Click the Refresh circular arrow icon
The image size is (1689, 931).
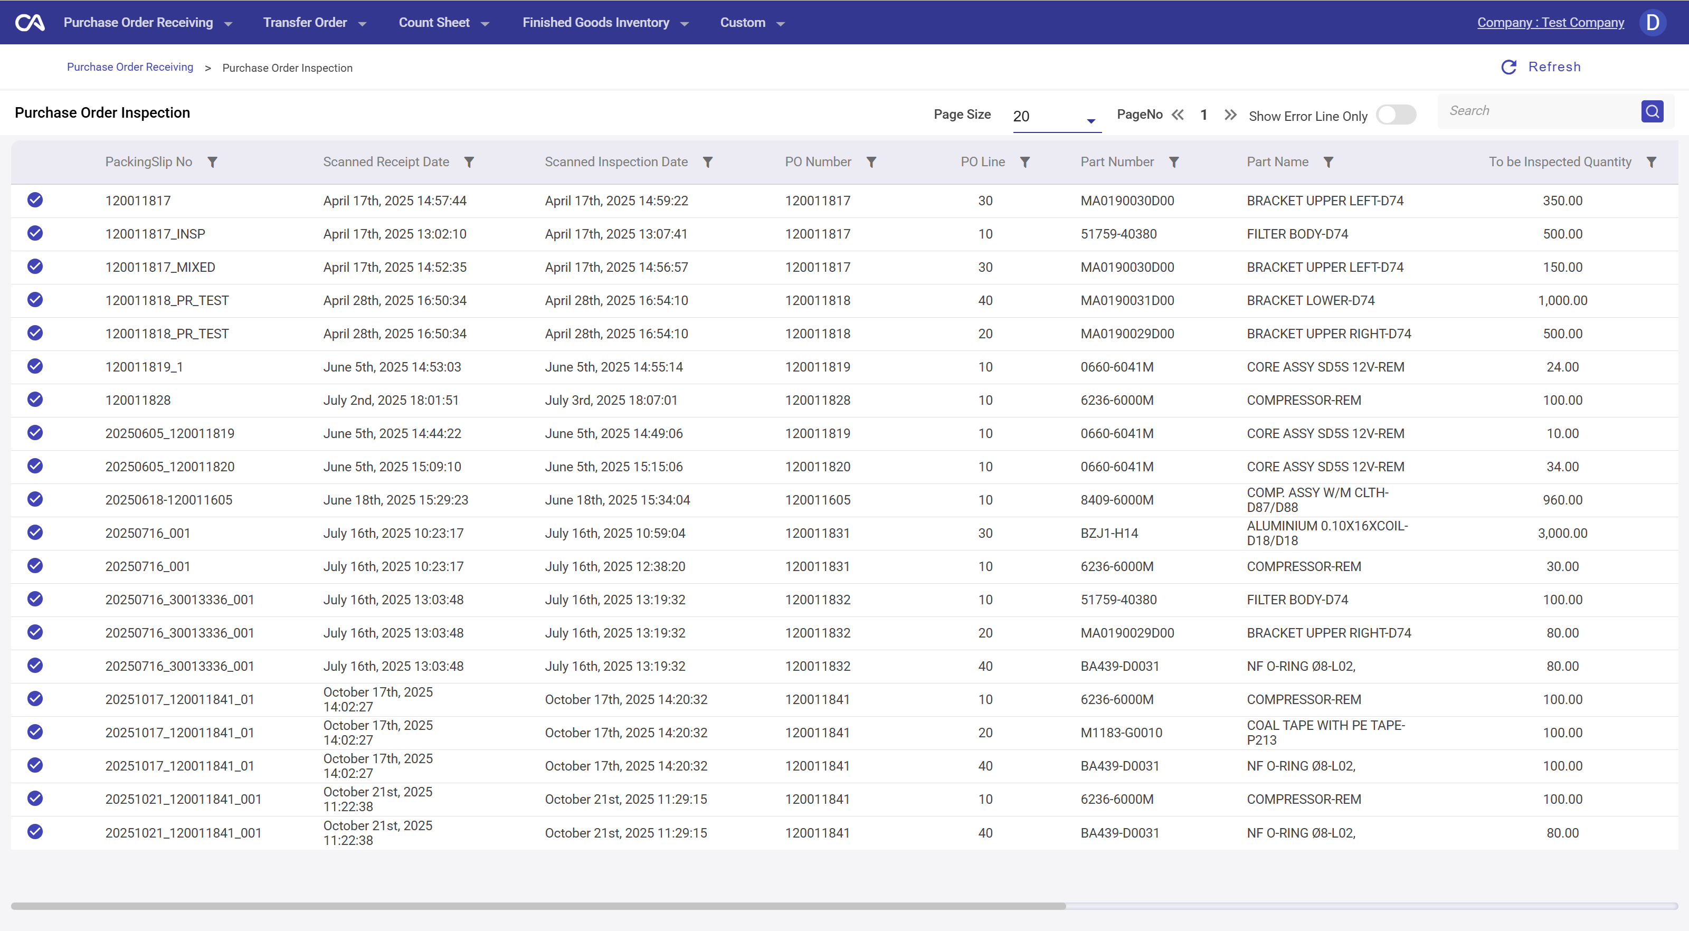point(1508,67)
